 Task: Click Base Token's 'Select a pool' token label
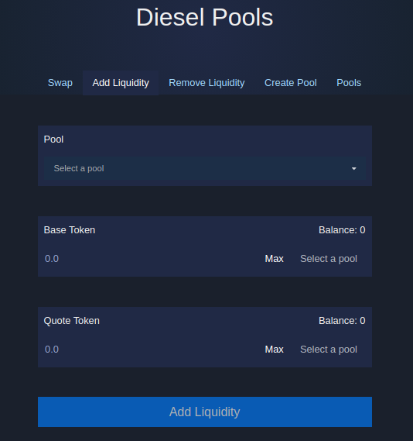pos(329,259)
